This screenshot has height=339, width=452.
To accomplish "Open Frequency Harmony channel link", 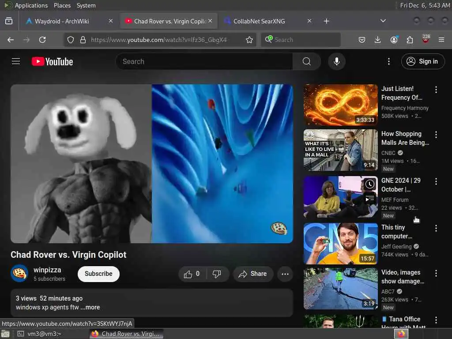I will click(405, 108).
